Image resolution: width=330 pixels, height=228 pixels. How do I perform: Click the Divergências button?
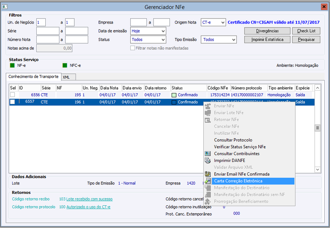pos(267,31)
